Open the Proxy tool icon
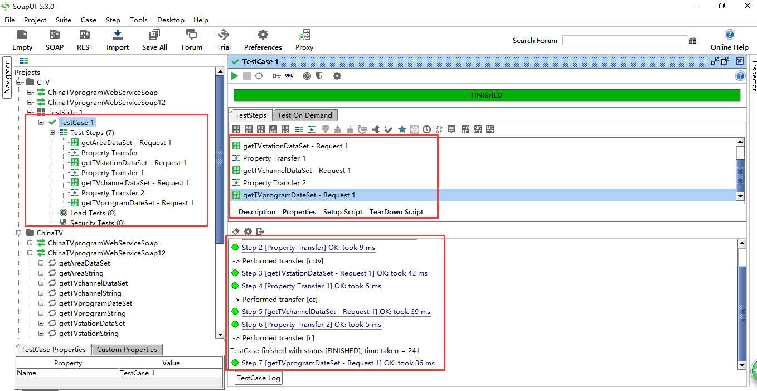757x391 pixels. 304,40
